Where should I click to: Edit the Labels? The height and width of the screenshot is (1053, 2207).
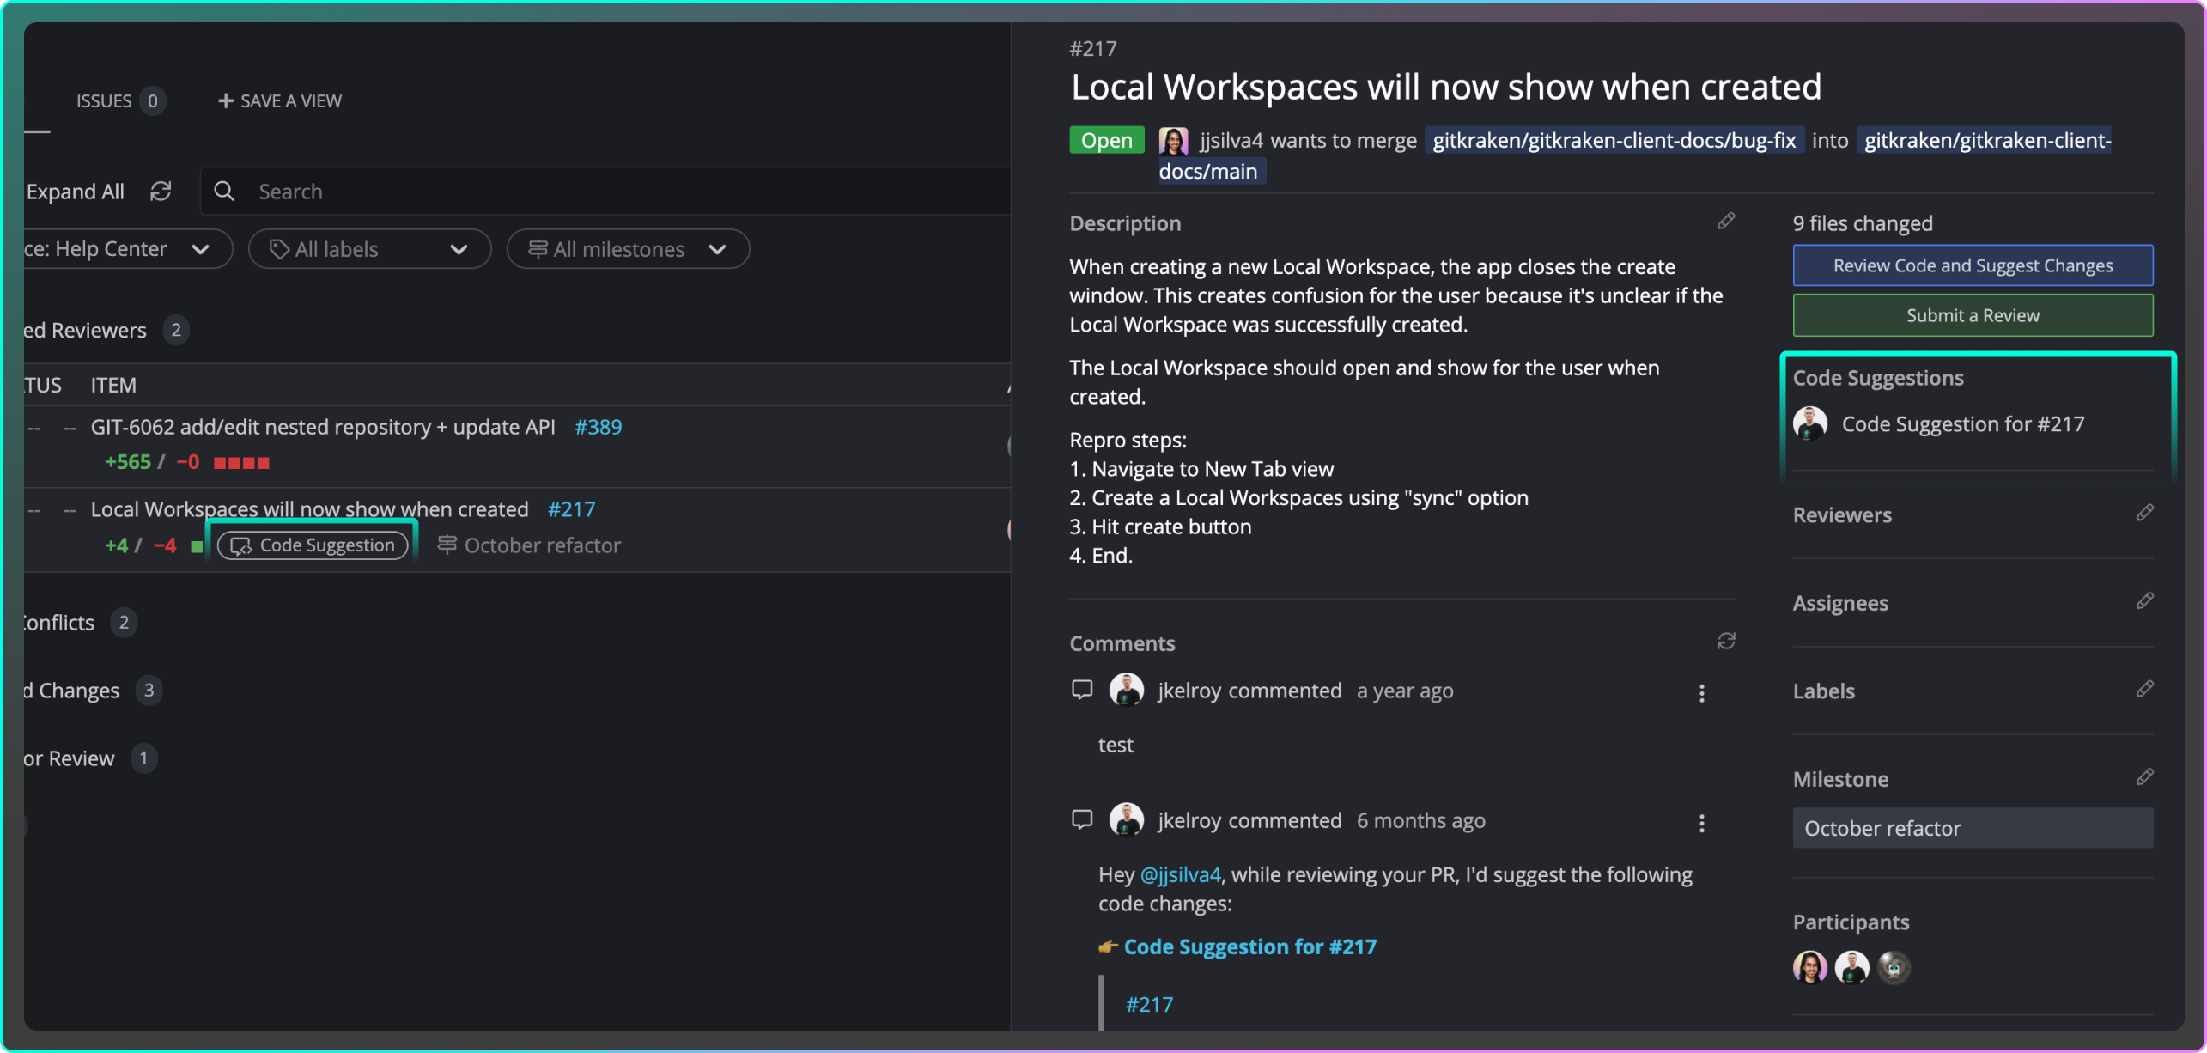[2145, 688]
